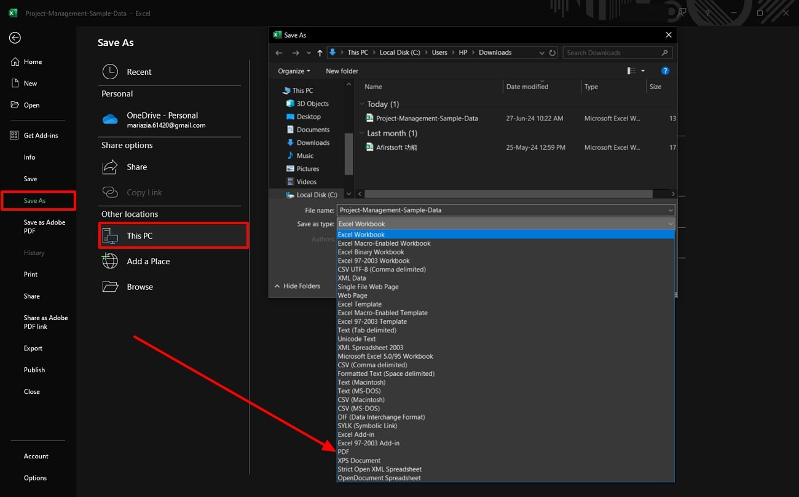799x497 pixels.
Task: Click Share as Adobe PDF link
Action: 45,322
